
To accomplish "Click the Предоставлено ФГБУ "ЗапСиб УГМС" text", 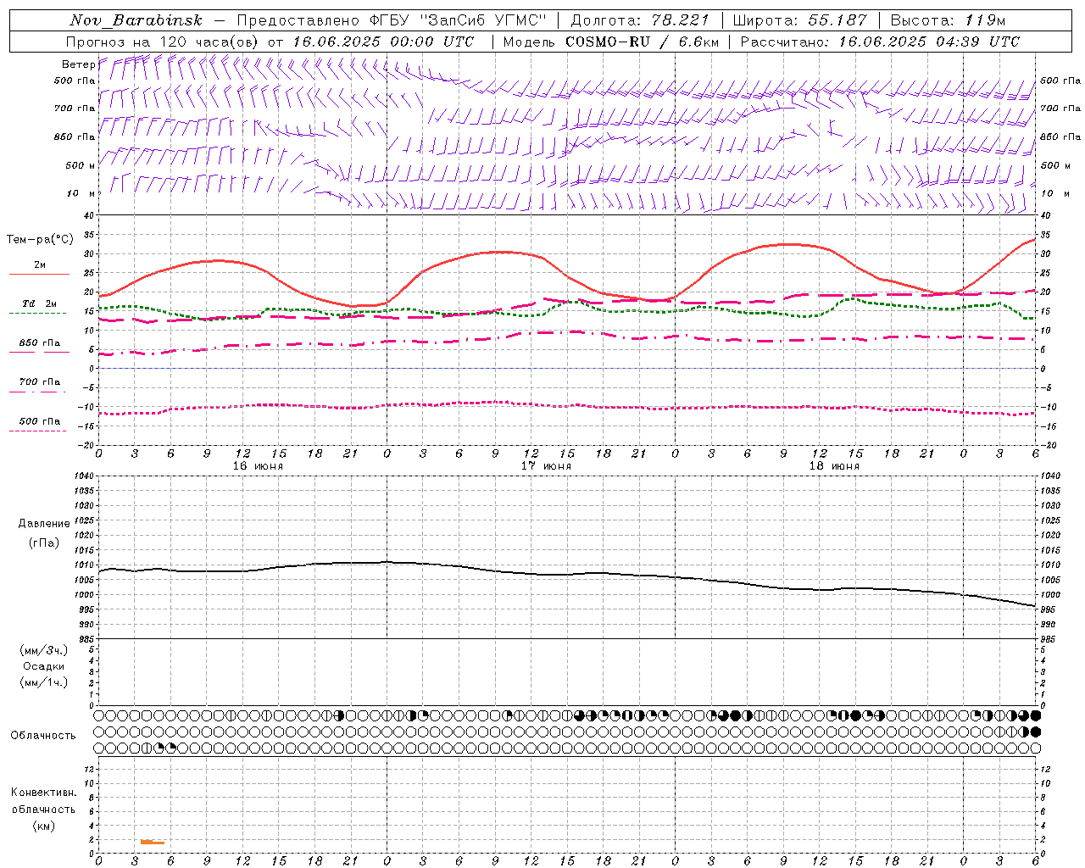I will pos(392,20).
